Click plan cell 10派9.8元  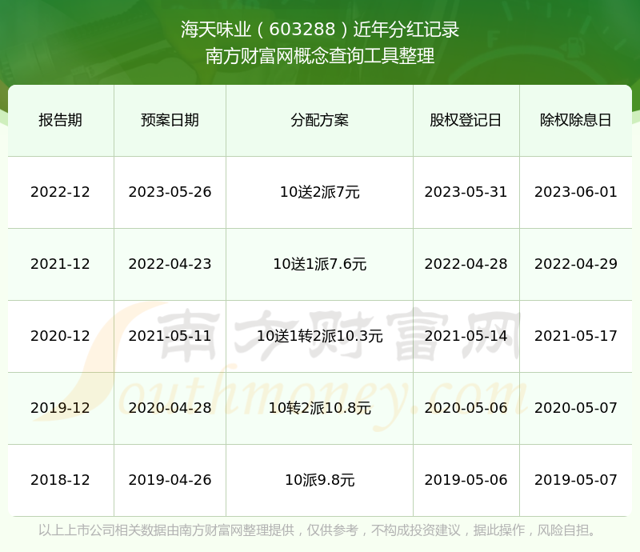[319, 480]
